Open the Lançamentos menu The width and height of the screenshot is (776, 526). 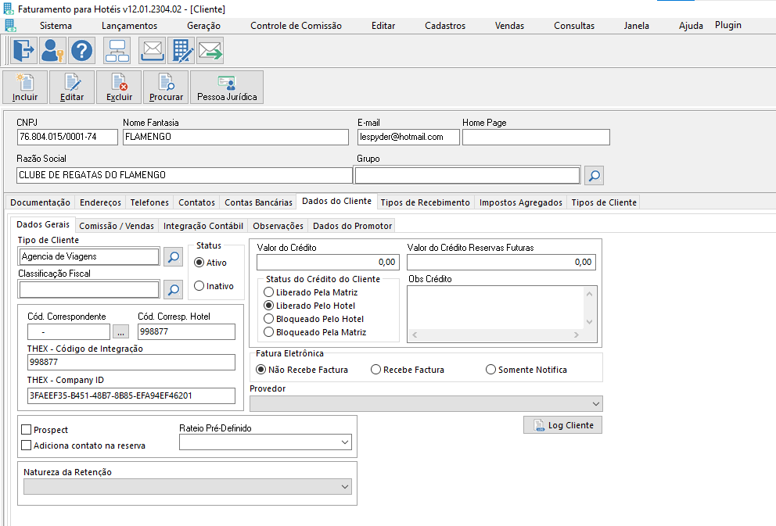point(130,26)
